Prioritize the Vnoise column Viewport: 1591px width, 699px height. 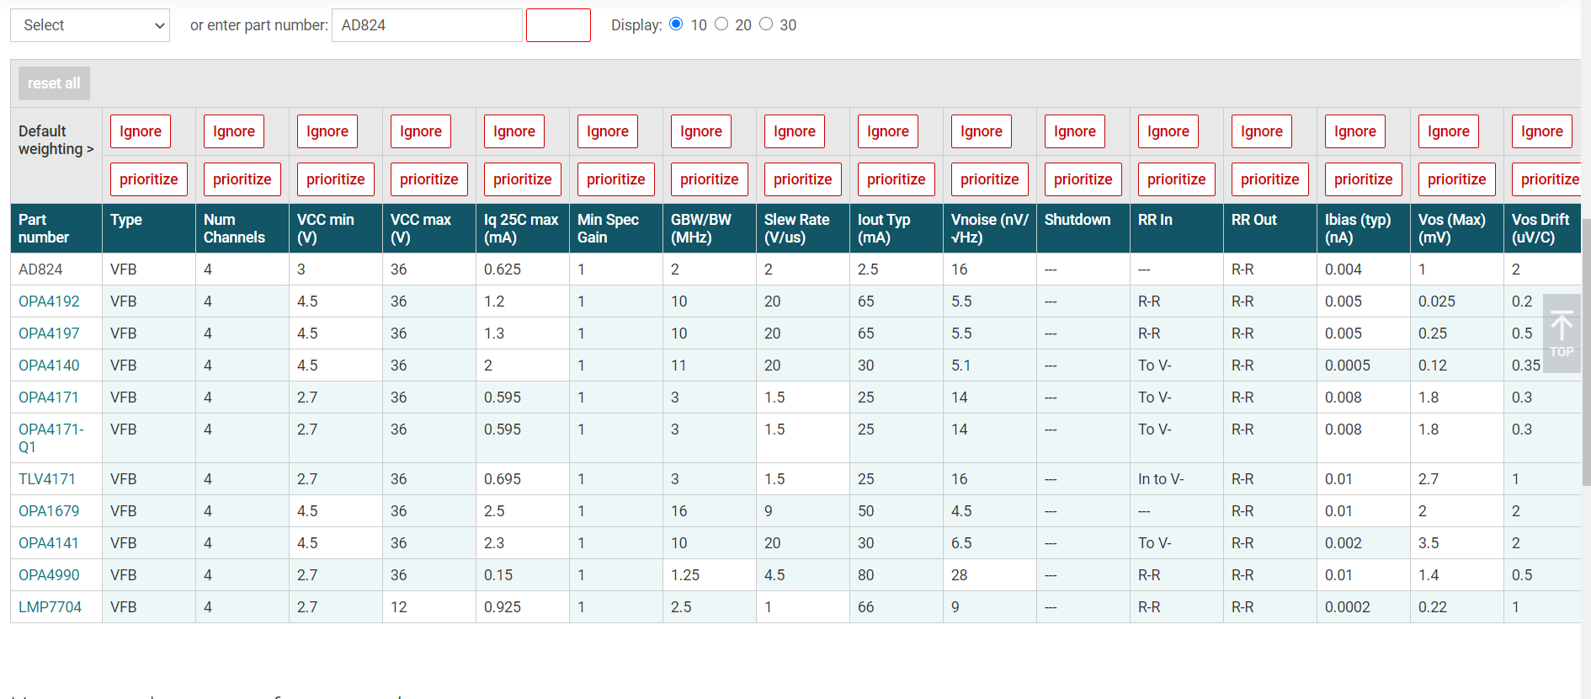pos(990,179)
